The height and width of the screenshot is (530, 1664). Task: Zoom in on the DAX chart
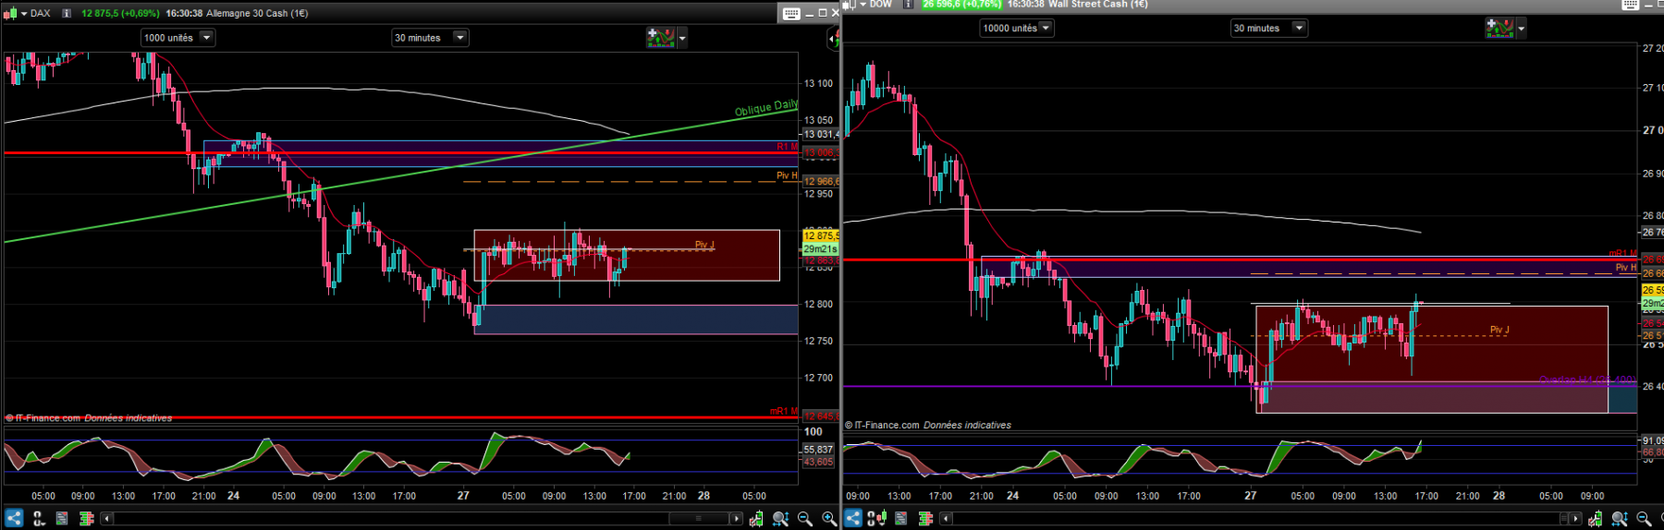829,519
